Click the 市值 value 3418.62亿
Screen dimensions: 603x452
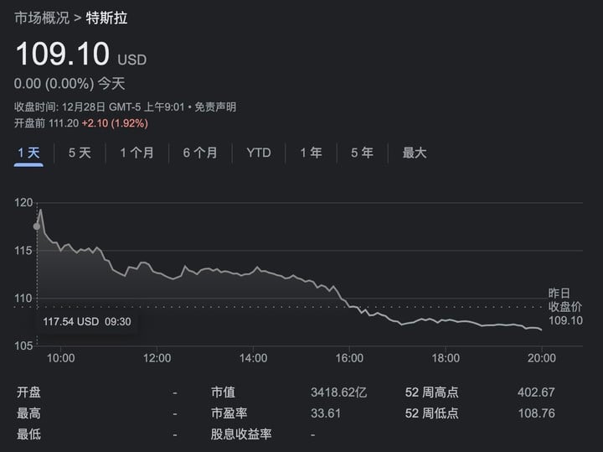pos(339,392)
